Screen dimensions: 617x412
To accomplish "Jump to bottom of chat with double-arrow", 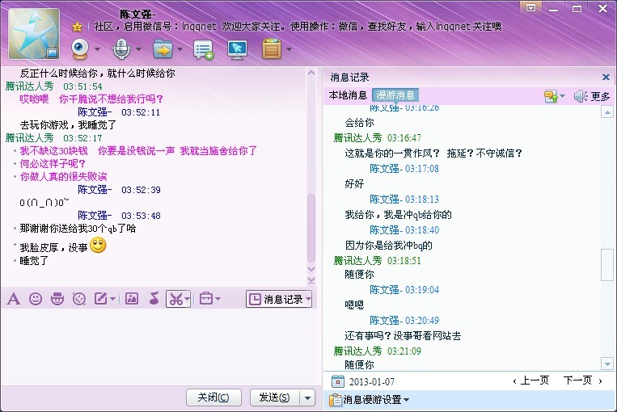I will [311, 280].
